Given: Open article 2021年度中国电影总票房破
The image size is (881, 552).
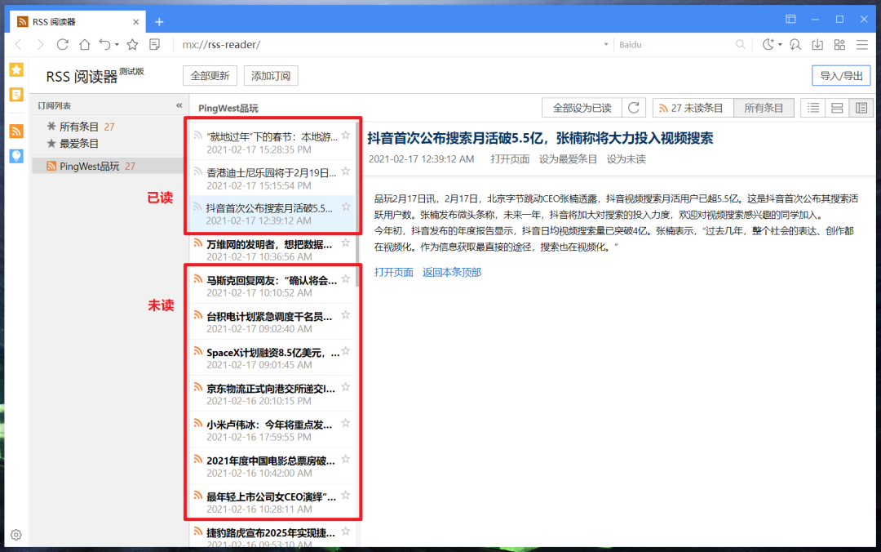Looking at the screenshot, I should pyautogui.click(x=271, y=461).
